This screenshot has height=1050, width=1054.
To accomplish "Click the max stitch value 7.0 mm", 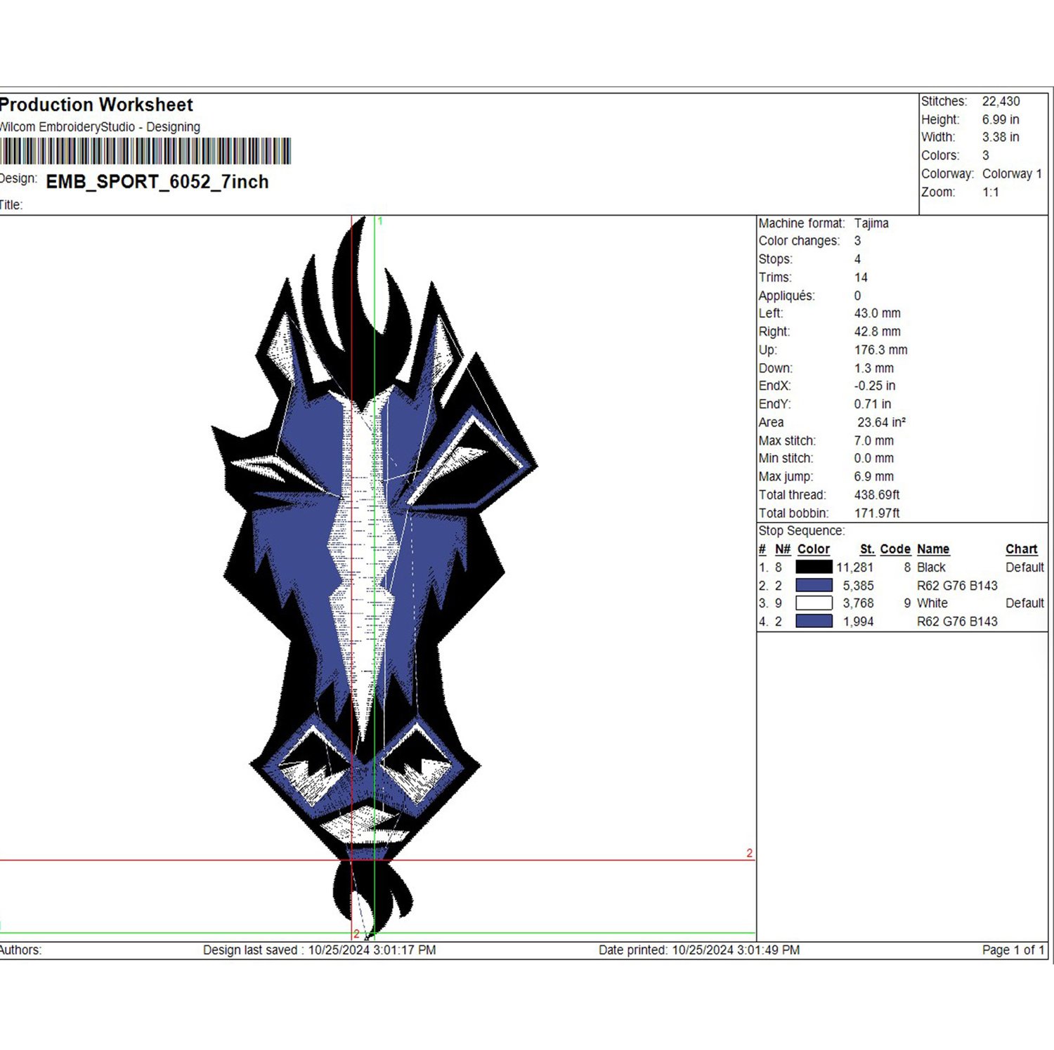I will (873, 440).
